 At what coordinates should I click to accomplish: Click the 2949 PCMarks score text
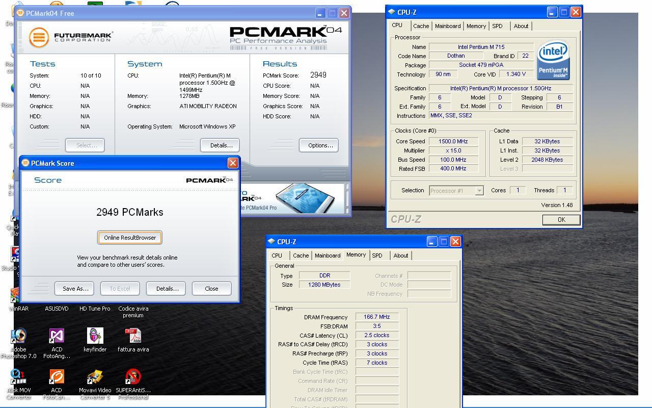coord(130,212)
